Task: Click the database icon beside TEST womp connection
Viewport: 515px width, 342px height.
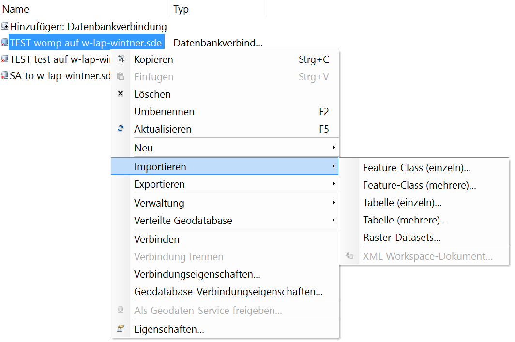Action: (4, 43)
